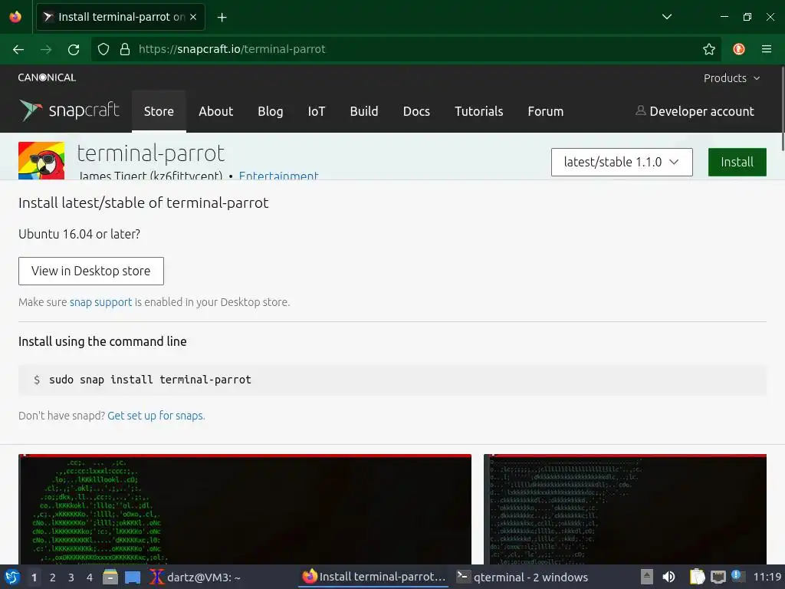
Task: Open the Docs menu item
Action: pos(416,111)
